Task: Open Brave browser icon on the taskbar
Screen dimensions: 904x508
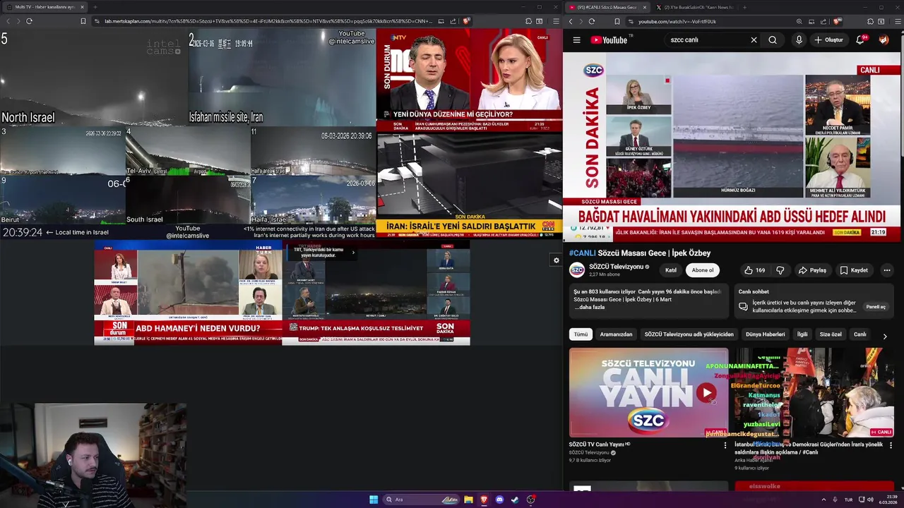Action: coord(484,500)
